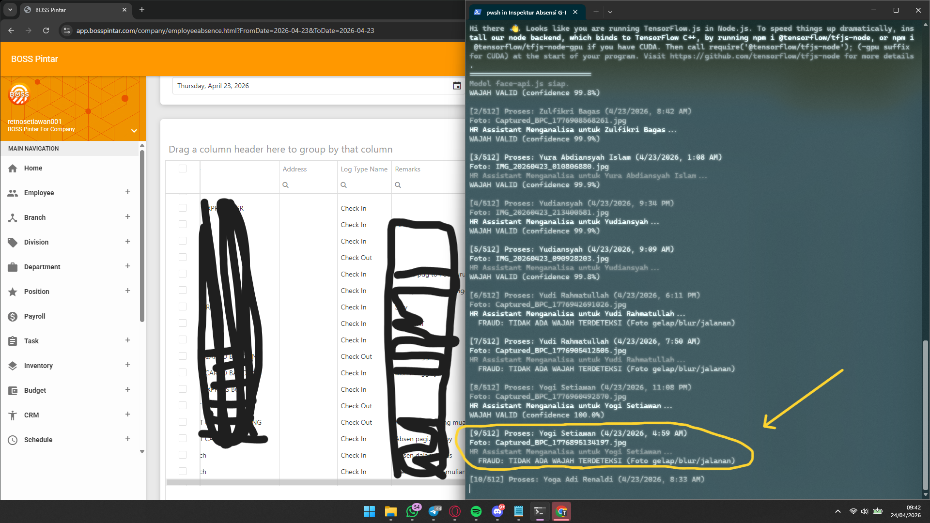This screenshot has width=930, height=523.
Task: Click the CRM person icon
Action: (13, 415)
